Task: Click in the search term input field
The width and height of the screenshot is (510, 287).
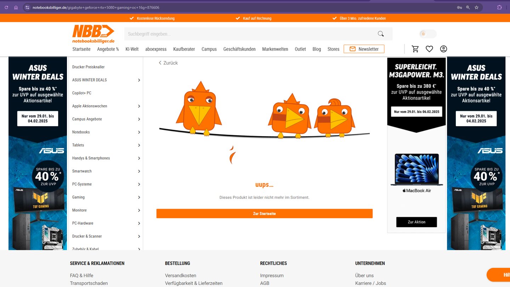Action: [x=248, y=34]
